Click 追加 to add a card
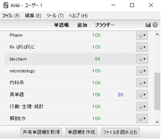This screenshot has width=161, height=139. pos(82,25)
